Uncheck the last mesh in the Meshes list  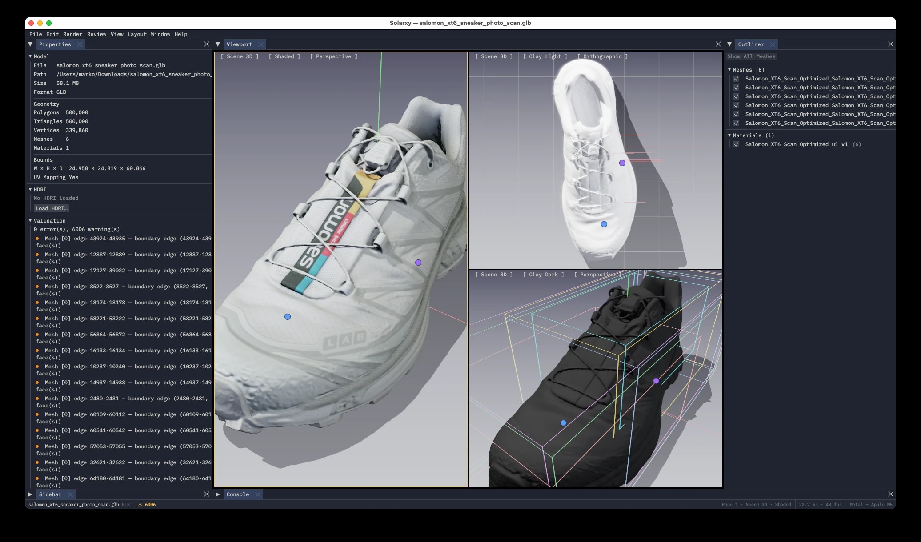pos(736,123)
